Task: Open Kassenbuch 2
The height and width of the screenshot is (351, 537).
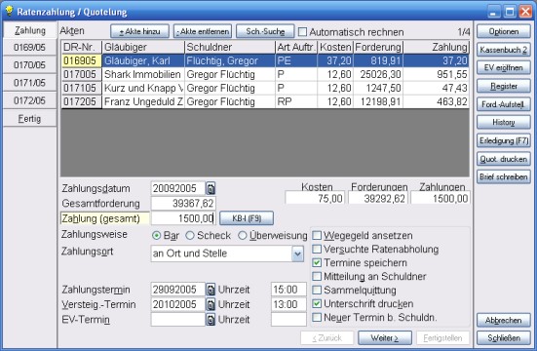Action: tap(504, 50)
